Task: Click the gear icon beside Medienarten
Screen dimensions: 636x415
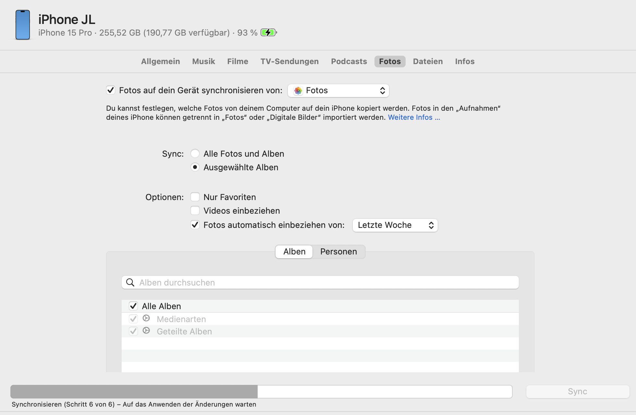Action: (146, 319)
